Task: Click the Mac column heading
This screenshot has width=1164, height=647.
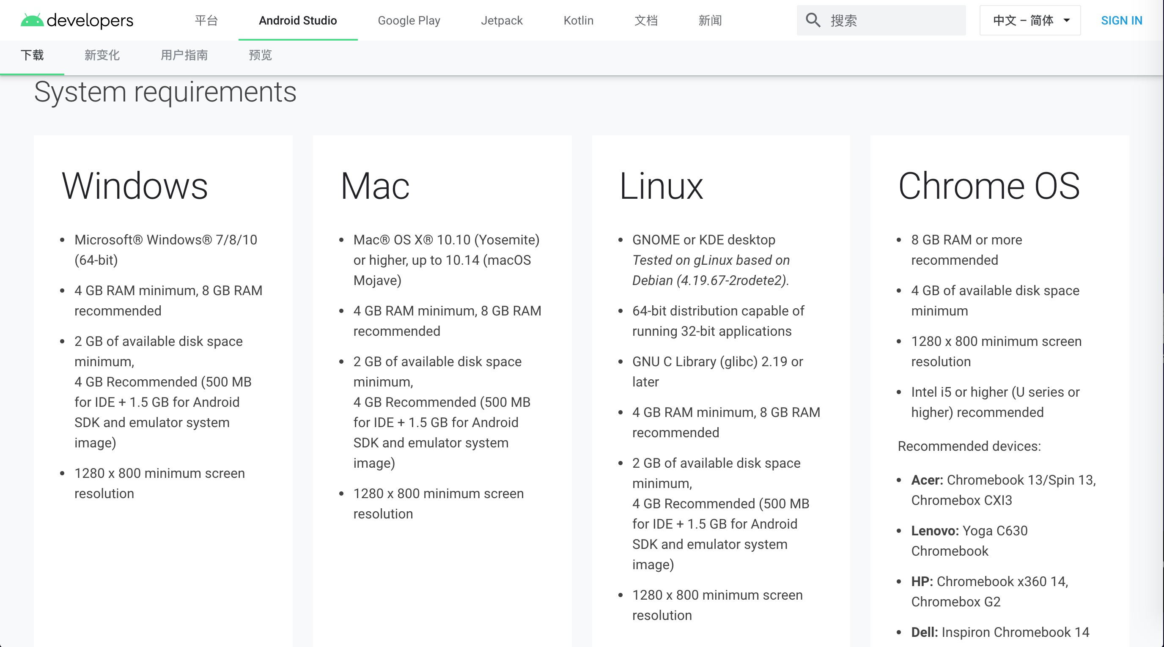Action: [x=375, y=186]
